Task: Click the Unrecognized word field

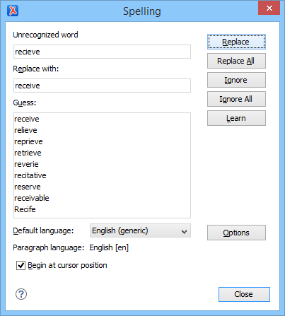Action: [x=102, y=52]
